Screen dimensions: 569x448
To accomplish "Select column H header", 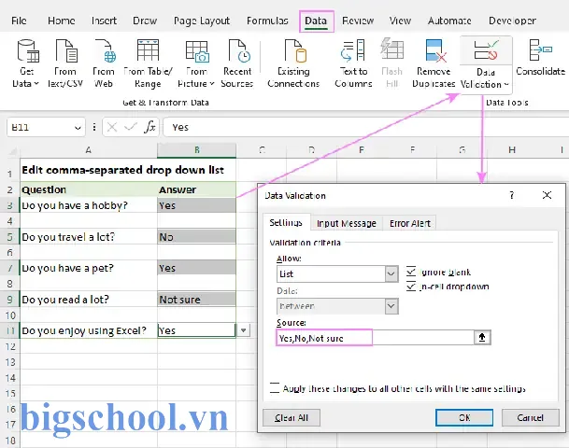I will pyautogui.click(x=512, y=150).
